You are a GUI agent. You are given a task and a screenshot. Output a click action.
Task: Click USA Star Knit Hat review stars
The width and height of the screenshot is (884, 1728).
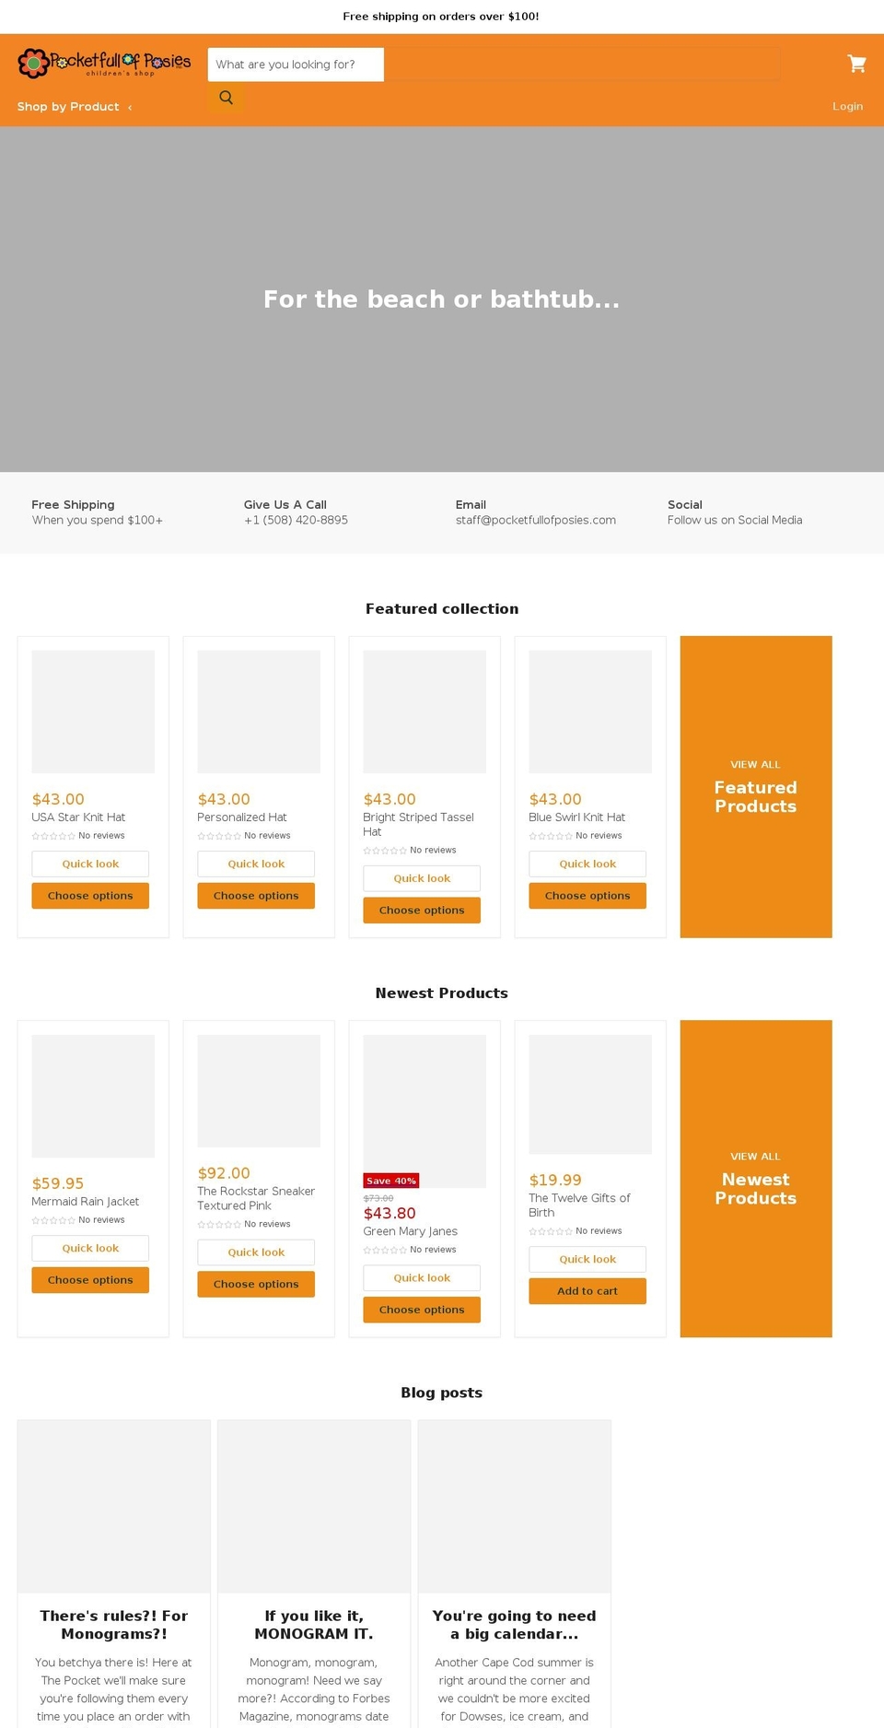tap(53, 836)
